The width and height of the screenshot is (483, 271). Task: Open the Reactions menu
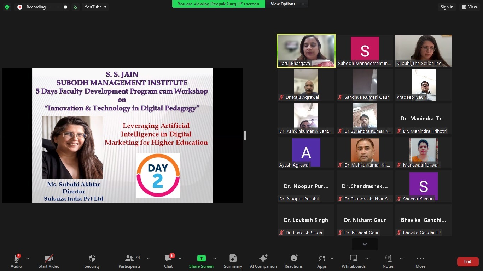(x=293, y=261)
